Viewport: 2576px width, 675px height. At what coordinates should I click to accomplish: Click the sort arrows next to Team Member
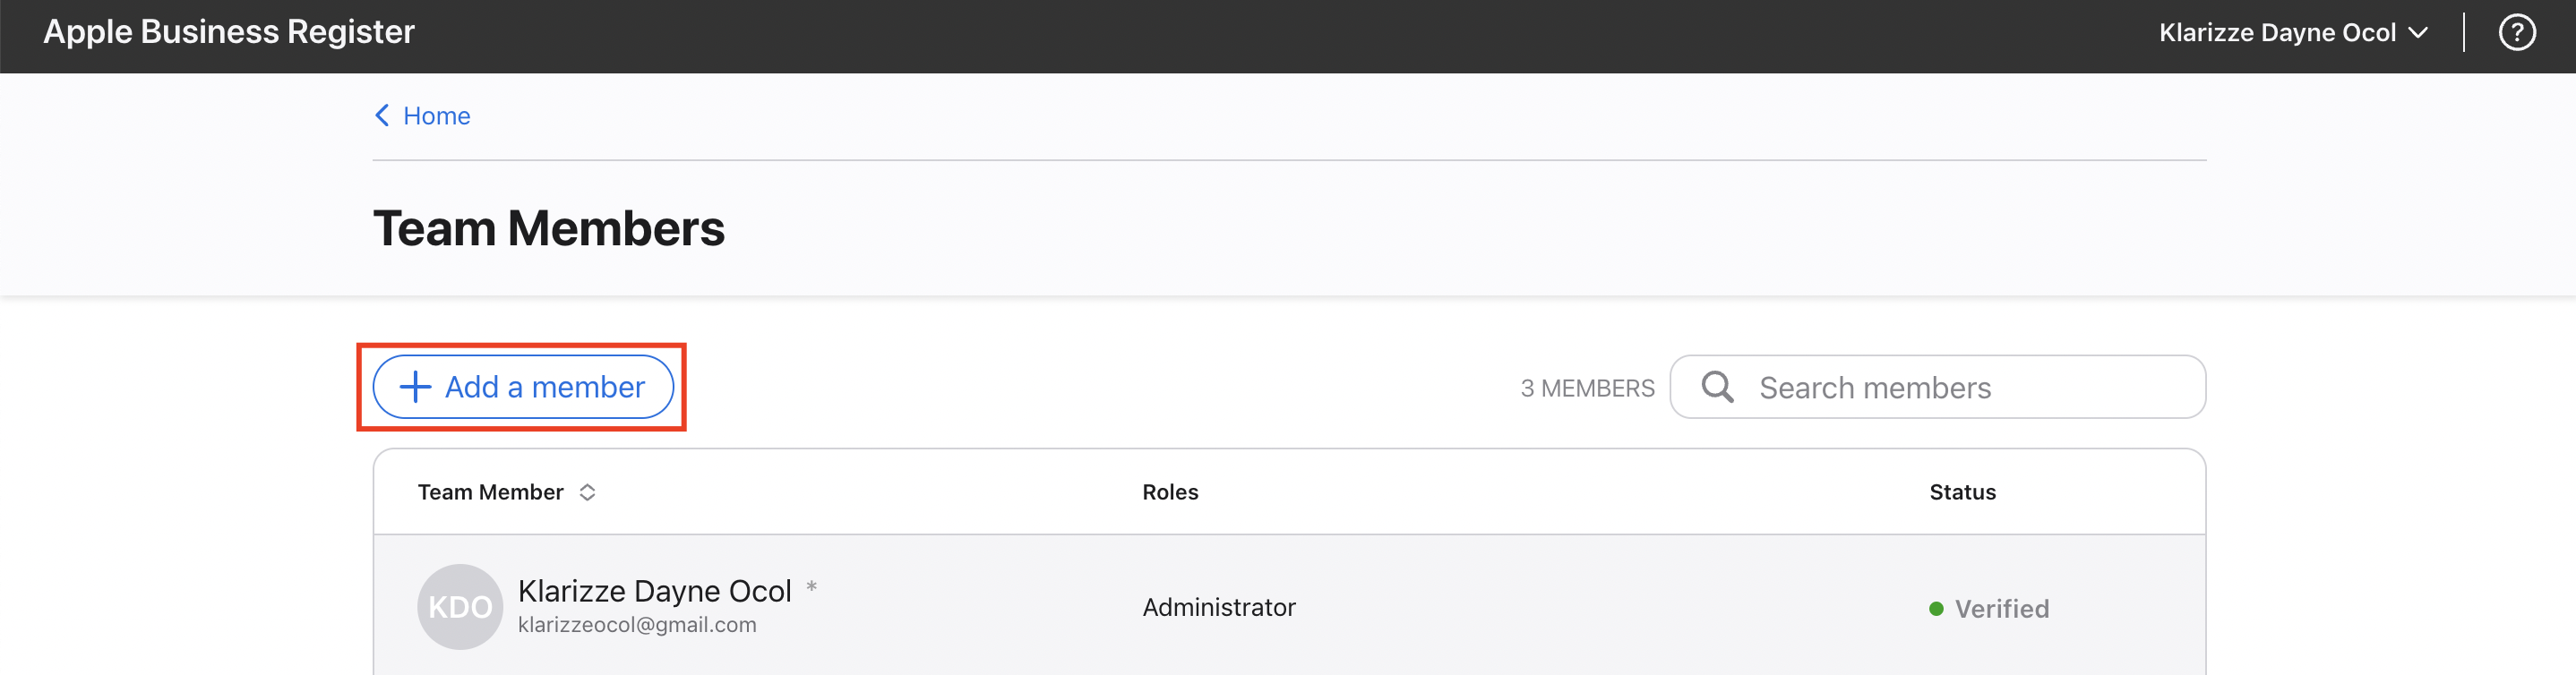pos(587,492)
